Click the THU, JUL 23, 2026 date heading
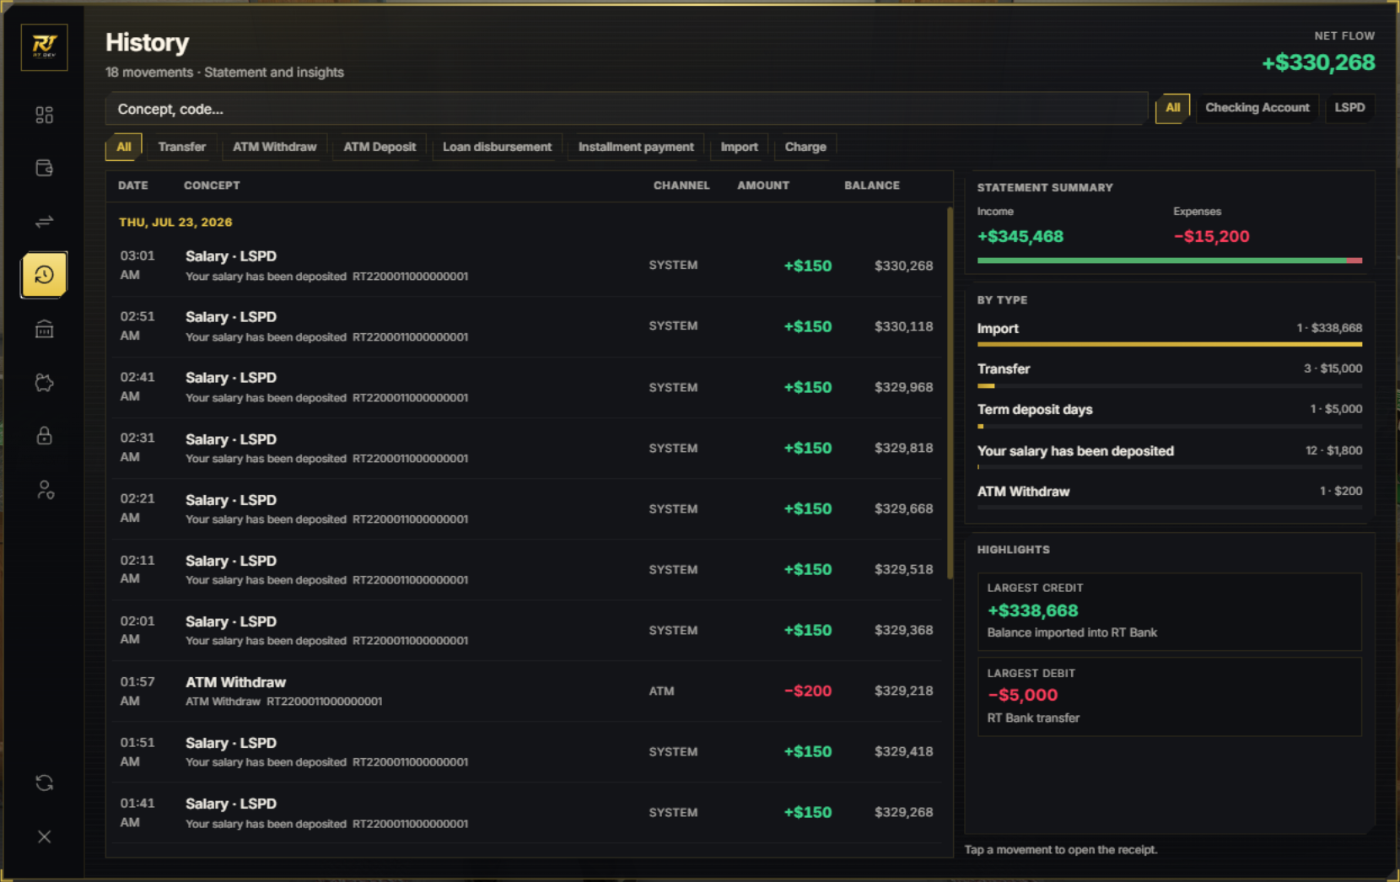The image size is (1400, 882). [175, 223]
